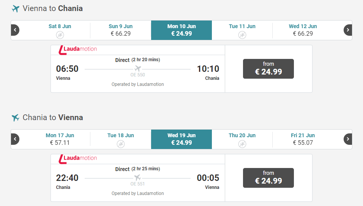Click Laudamotion logo on Chania to Vienna flight
This screenshot has height=206, width=363.
78,158
